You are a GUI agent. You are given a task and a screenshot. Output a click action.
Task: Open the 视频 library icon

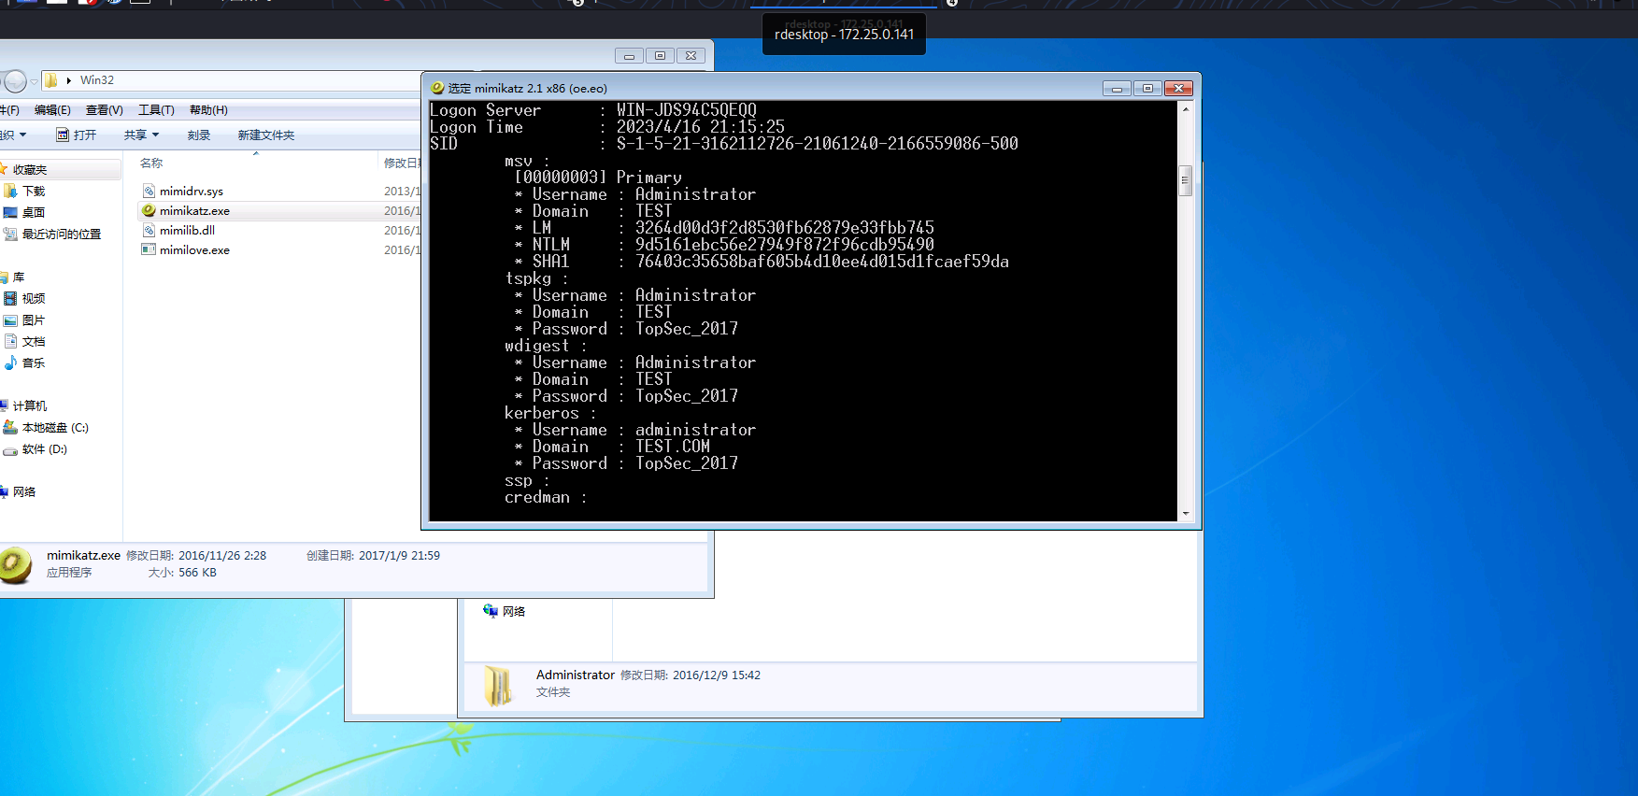pos(10,298)
